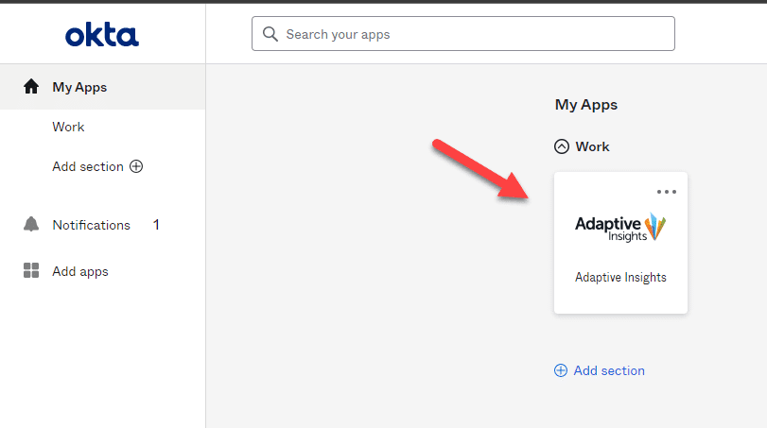Click the plus icon by bottom Add section

561,370
